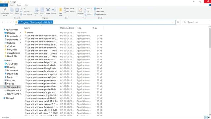Image resolution: width=211 pixels, height=119 pixels.
Task: Click Paste shortcut in the ribbon
Action: [x=26, y=14]
